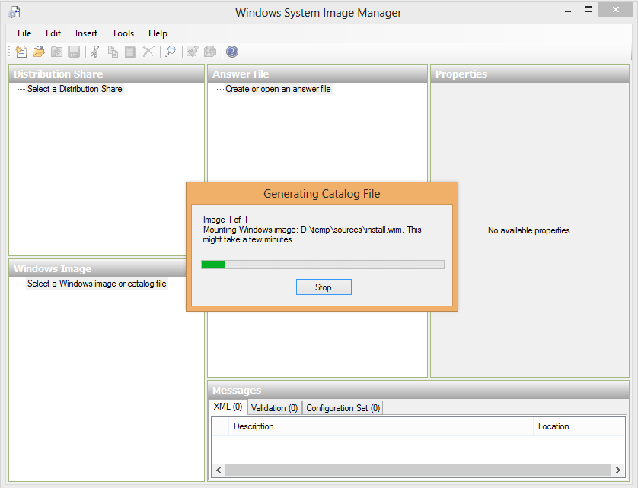Click the Help question mark icon
Image resolution: width=638 pixels, height=488 pixels.
pos(231,52)
